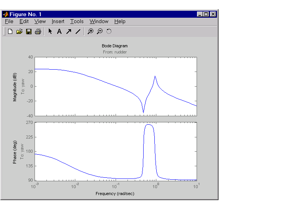Activate the Rotate 3D tool
Viewport: 288px width, 202px height.
(109, 32)
